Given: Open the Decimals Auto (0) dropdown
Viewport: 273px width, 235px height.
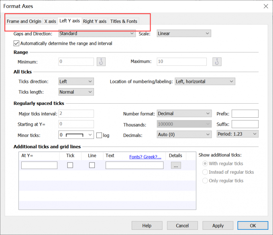Looking at the screenshot, I should click(x=184, y=135).
